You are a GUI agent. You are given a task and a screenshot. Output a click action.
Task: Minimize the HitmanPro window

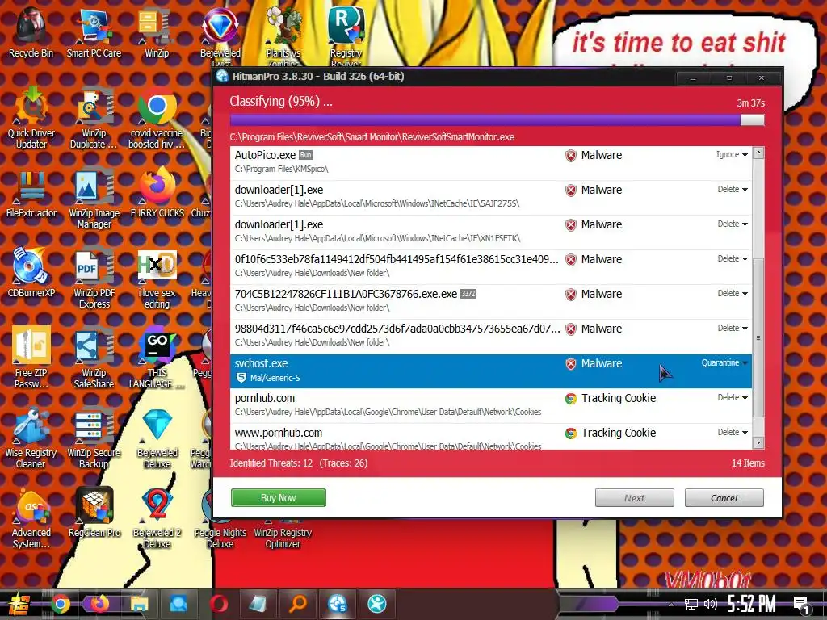click(694, 78)
